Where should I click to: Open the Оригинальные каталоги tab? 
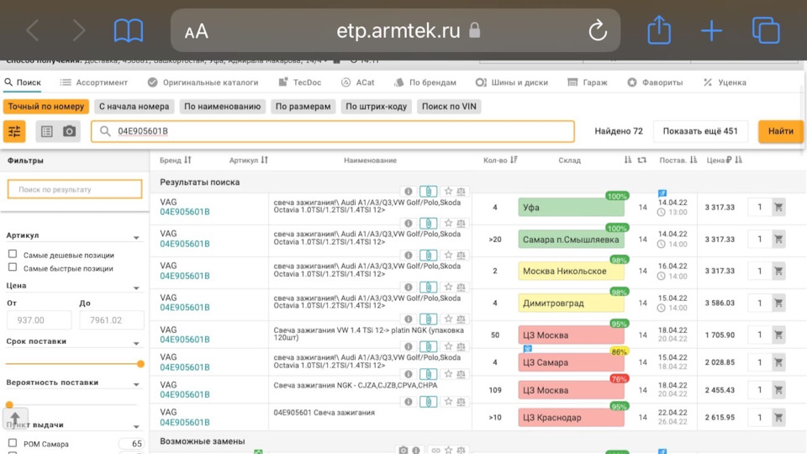click(203, 82)
